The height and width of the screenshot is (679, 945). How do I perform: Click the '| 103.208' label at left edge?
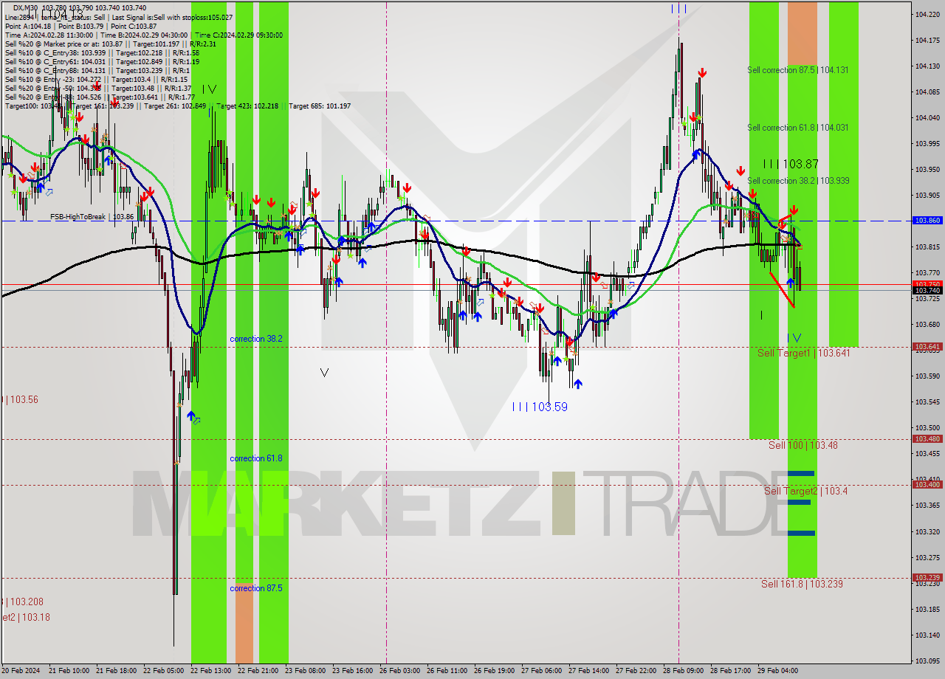coord(24,602)
